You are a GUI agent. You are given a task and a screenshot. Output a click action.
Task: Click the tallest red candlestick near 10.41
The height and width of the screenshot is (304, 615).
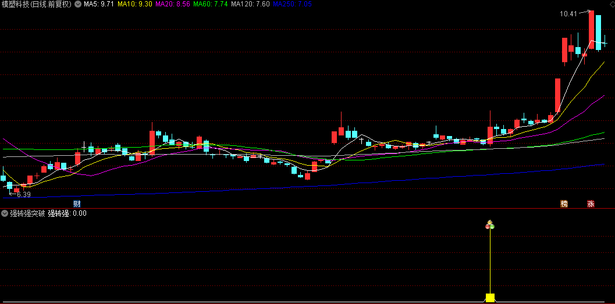(x=592, y=30)
